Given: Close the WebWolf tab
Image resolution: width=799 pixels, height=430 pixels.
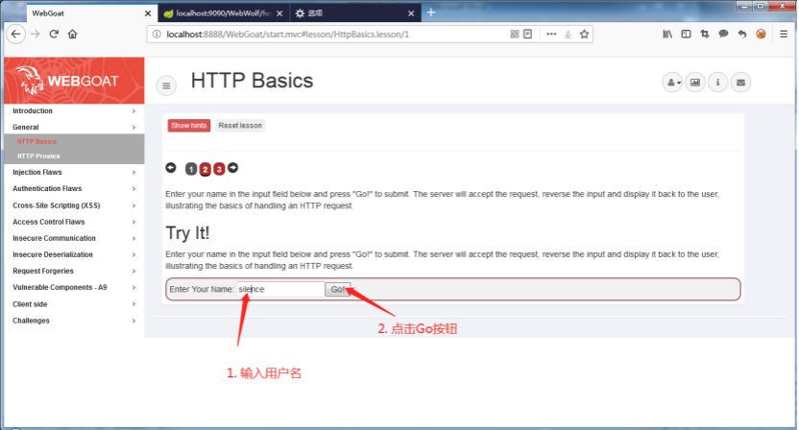Looking at the screenshot, I should [x=279, y=13].
